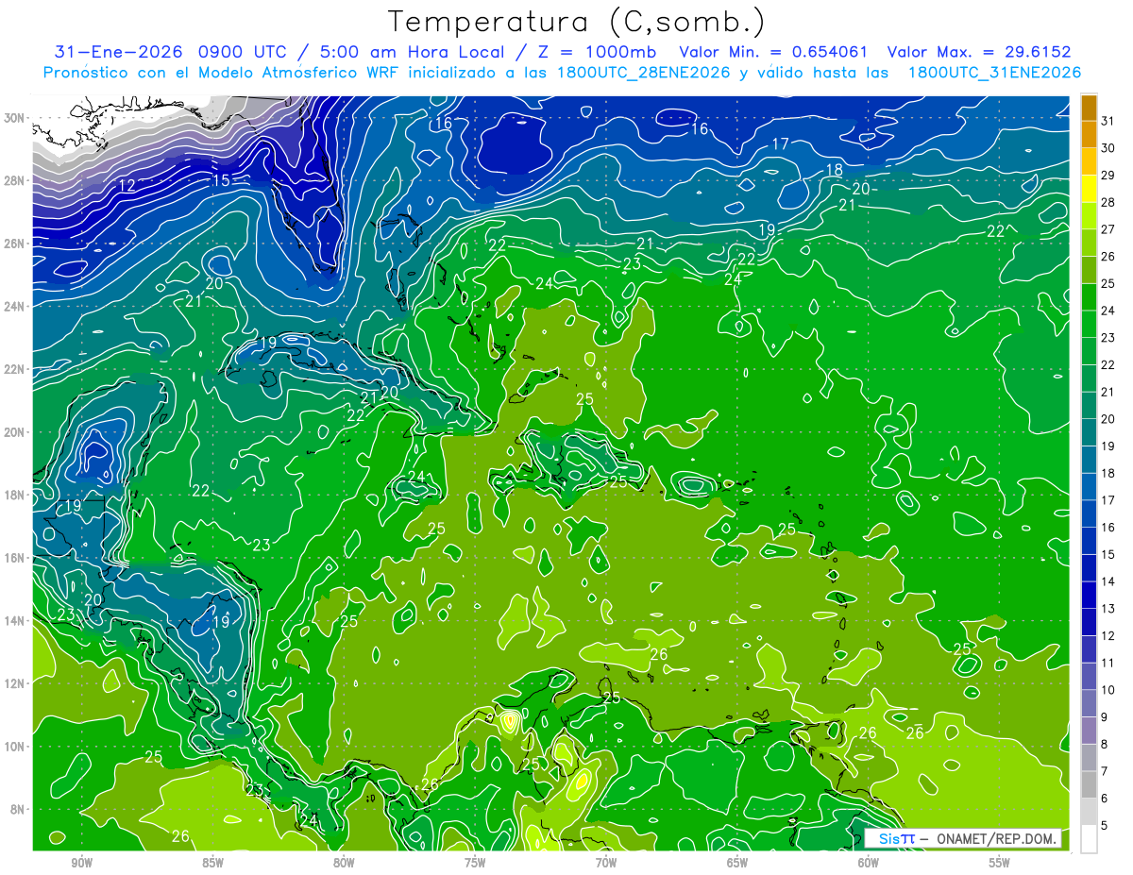Click the '12' contour label on the map
This screenshot has height=875, width=1133.
[x=127, y=185]
